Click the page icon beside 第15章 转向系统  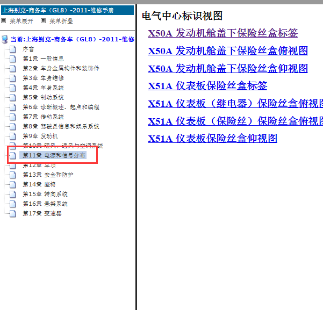pos(13,194)
